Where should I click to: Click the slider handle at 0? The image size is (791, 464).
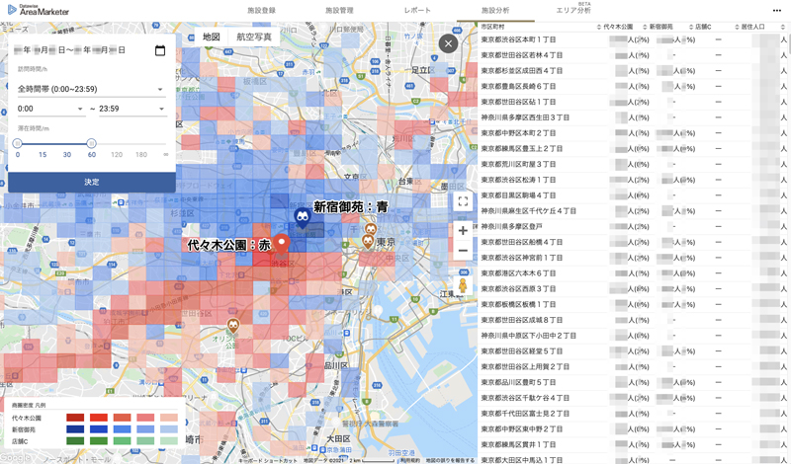(17, 143)
